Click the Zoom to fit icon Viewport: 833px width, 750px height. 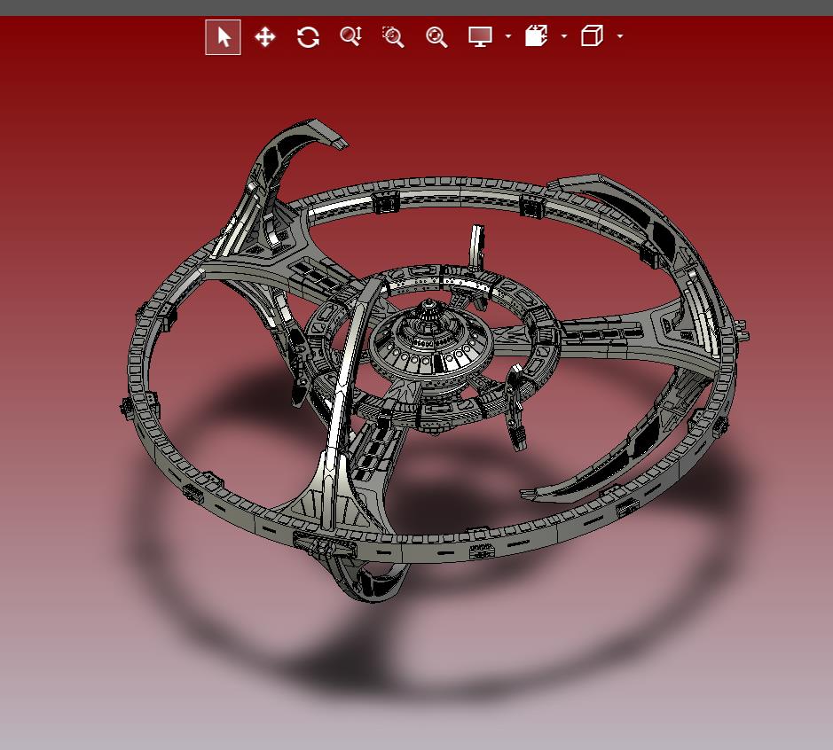click(436, 37)
